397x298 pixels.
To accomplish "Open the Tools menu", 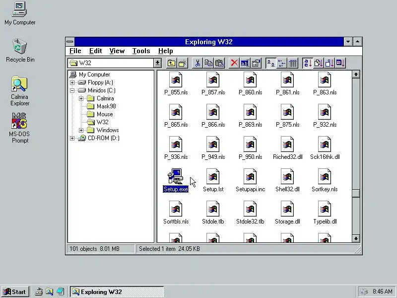I will pyautogui.click(x=141, y=51).
